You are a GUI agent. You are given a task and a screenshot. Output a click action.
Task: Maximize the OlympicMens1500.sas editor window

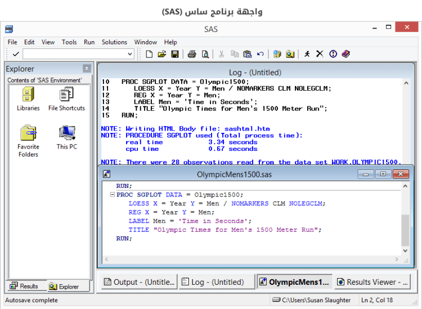[x=383, y=174]
